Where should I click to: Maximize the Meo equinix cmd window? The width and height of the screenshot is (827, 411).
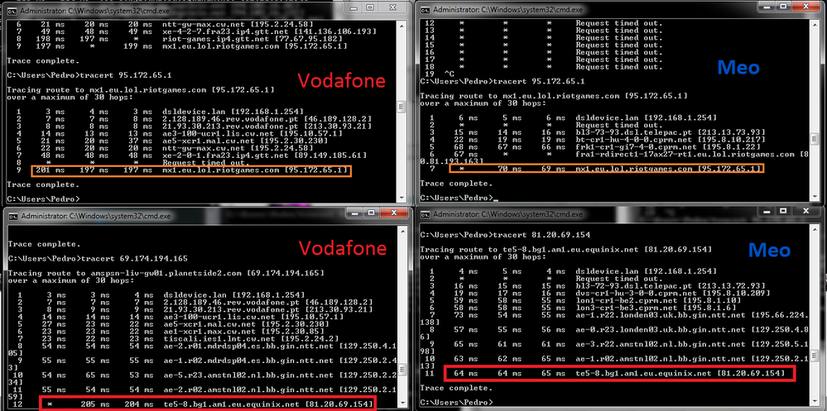784,212
